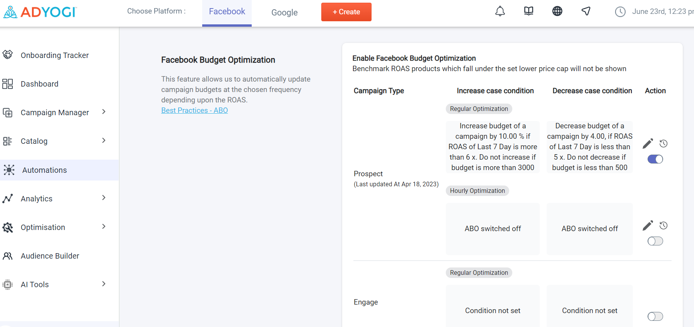Click Prospect Regular Optimization label chip
The height and width of the screenshot is (327, 694).
coord(479,109)
